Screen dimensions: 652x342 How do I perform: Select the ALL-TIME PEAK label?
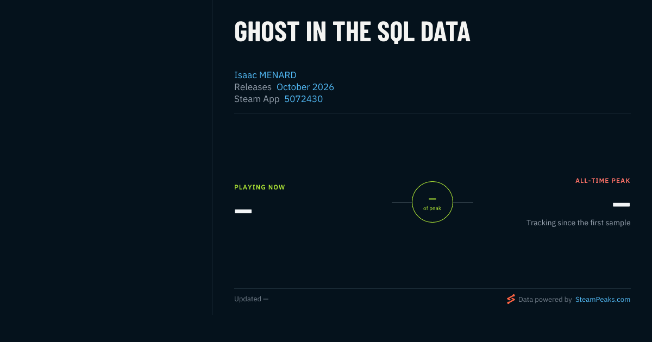click(603, 181)
